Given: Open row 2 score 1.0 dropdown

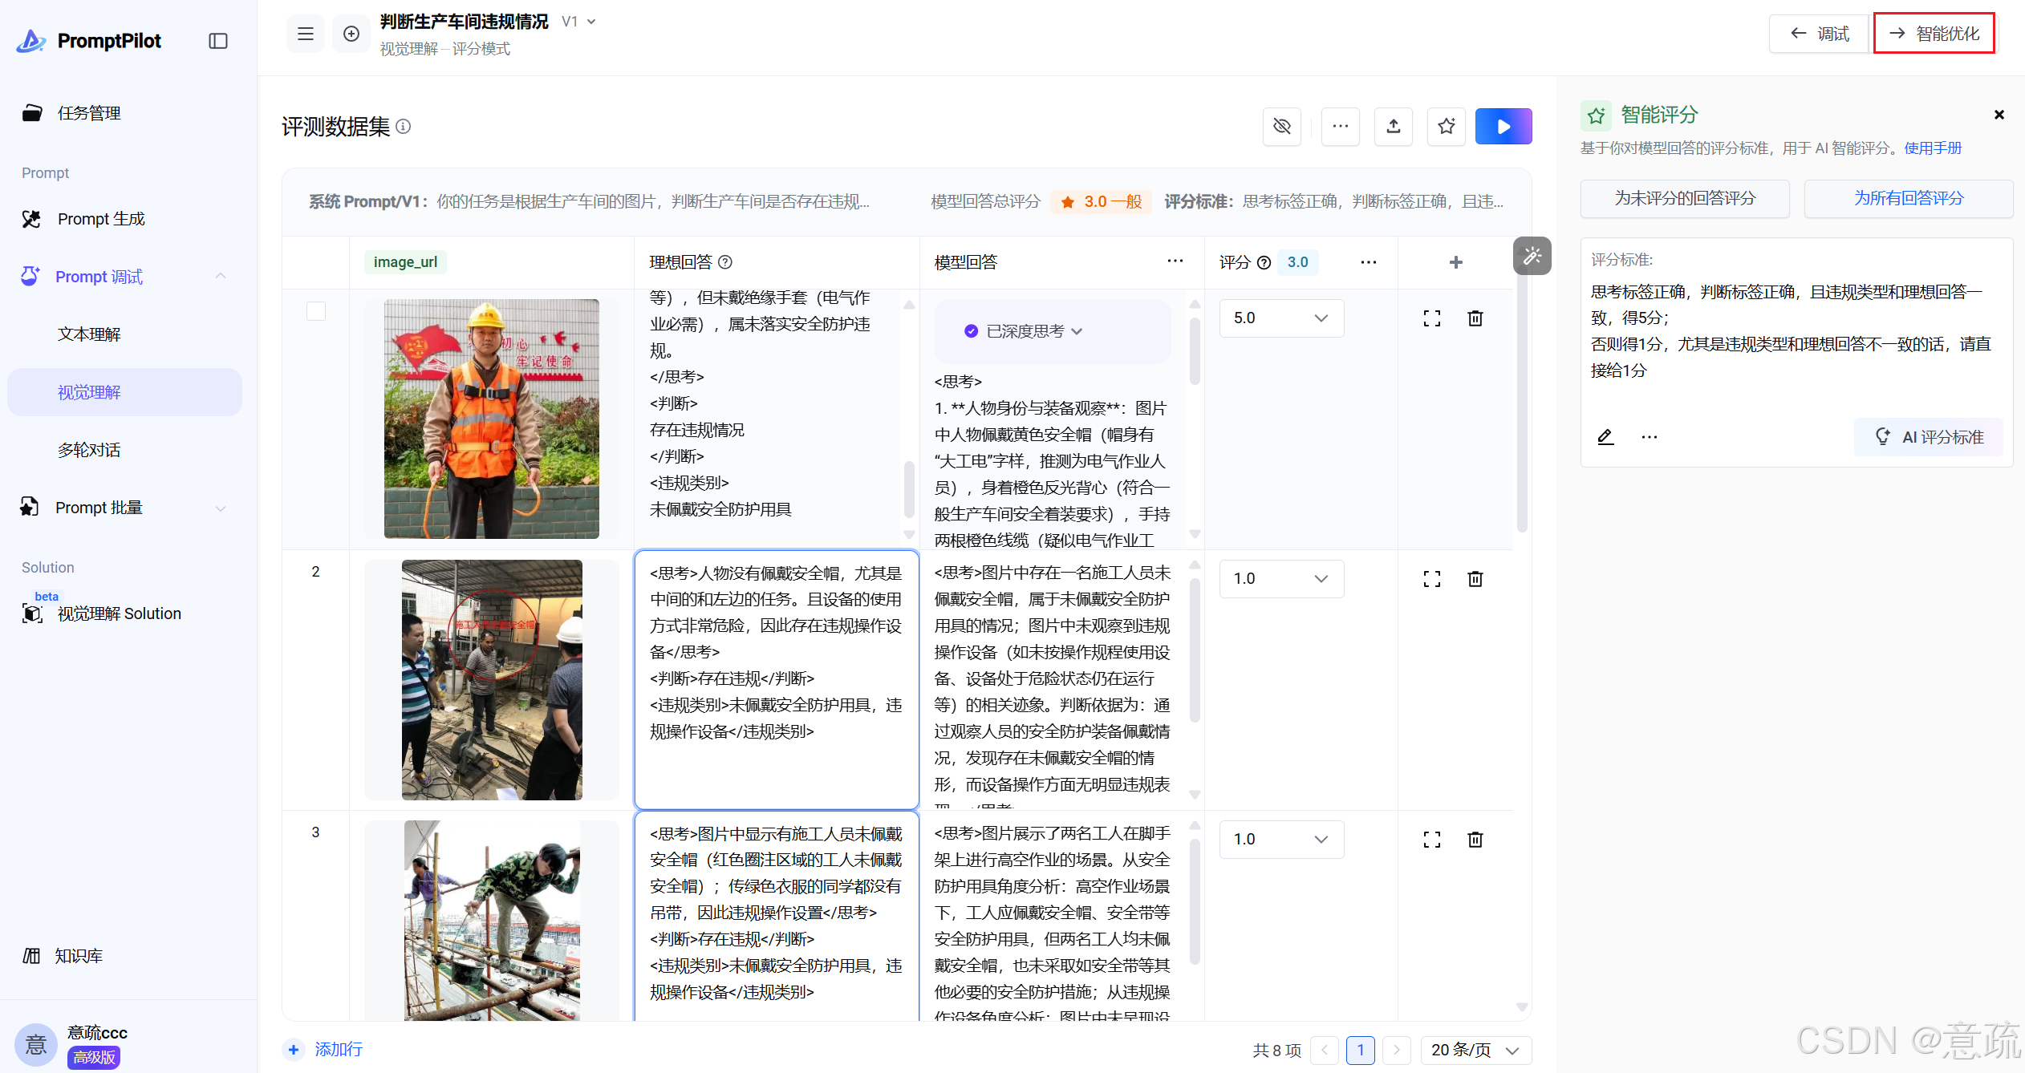Looking at the screenshot, I should [x=1281, y=579].
